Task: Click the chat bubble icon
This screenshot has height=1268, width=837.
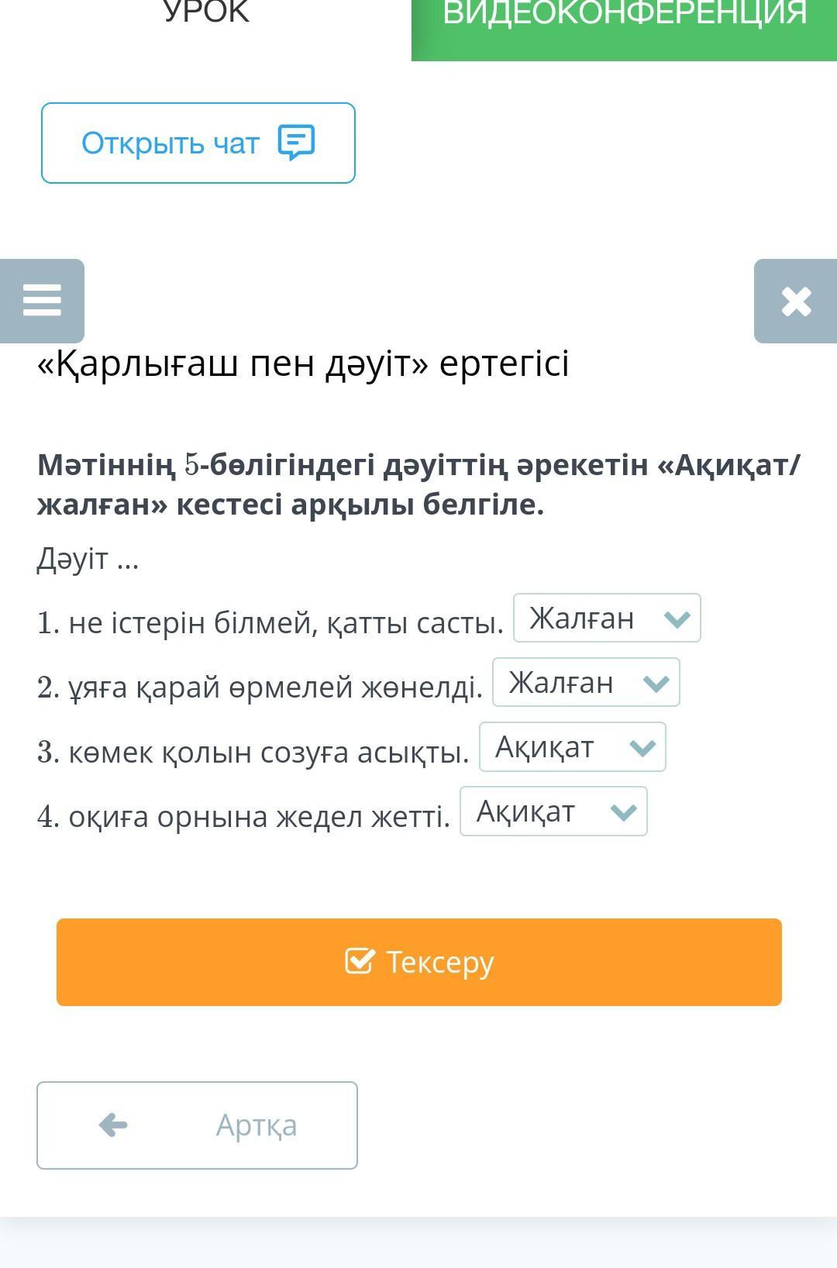Action: coord(297,143)
